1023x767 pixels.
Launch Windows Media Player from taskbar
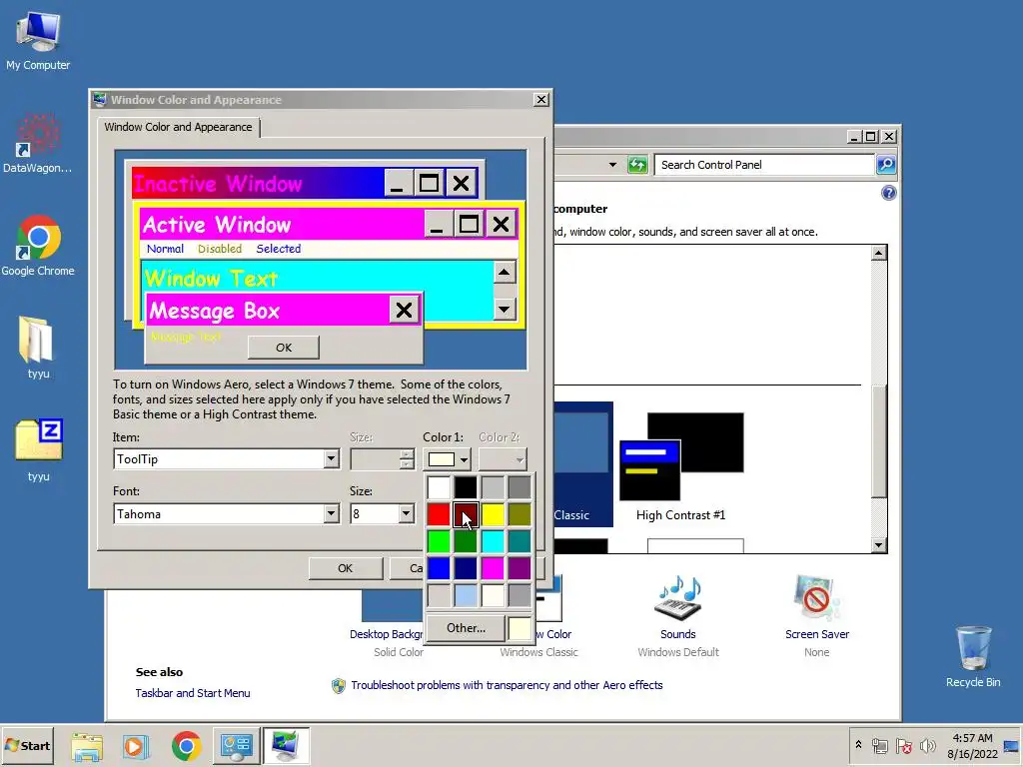click(136, 746)
